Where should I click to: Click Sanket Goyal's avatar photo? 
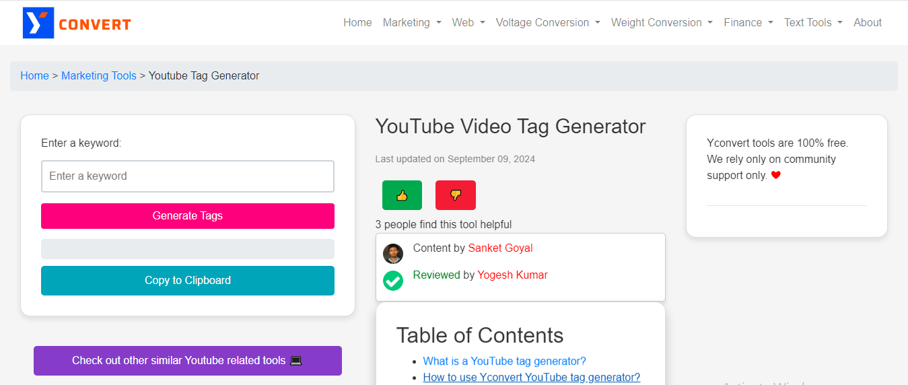point(393,254)
